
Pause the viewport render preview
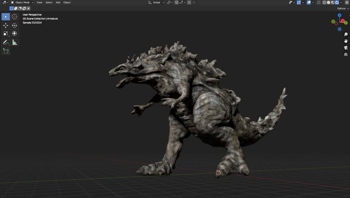[x=347, y=2]
